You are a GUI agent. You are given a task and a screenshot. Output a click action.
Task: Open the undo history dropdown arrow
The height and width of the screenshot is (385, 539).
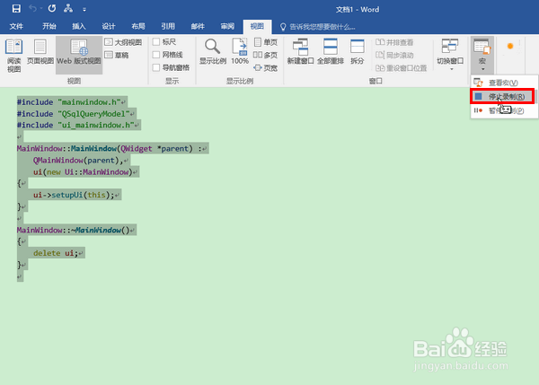[41, 8]
